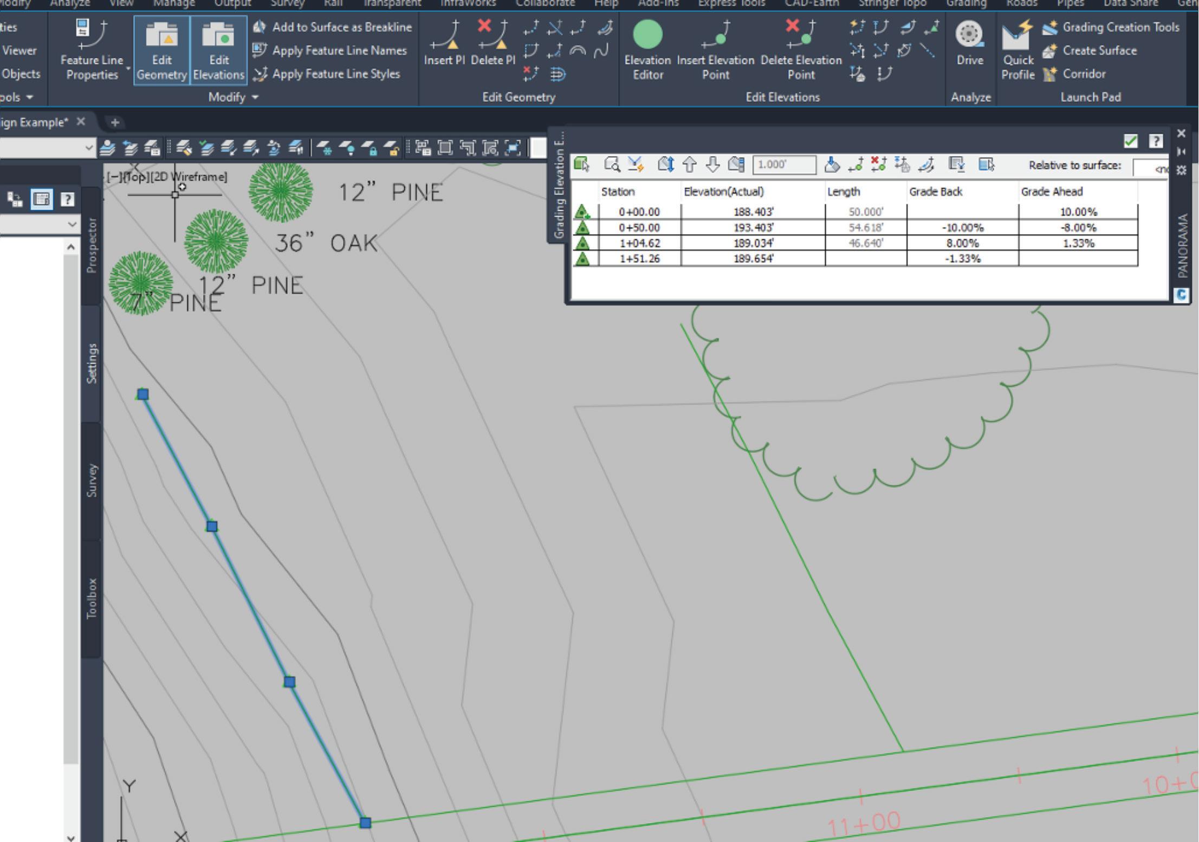This screenshot has height=842, width=1199.
Task: Click the Corridor launch icon
Action: 1074,74
